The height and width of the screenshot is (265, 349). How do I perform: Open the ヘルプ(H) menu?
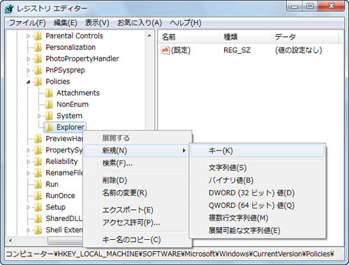(x=186, y=23)
